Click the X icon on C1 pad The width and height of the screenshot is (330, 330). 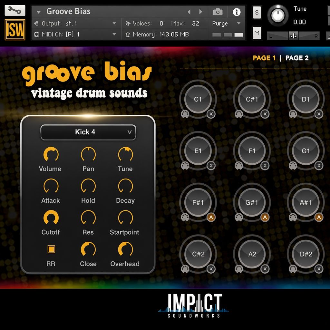(x=211, y=114)
